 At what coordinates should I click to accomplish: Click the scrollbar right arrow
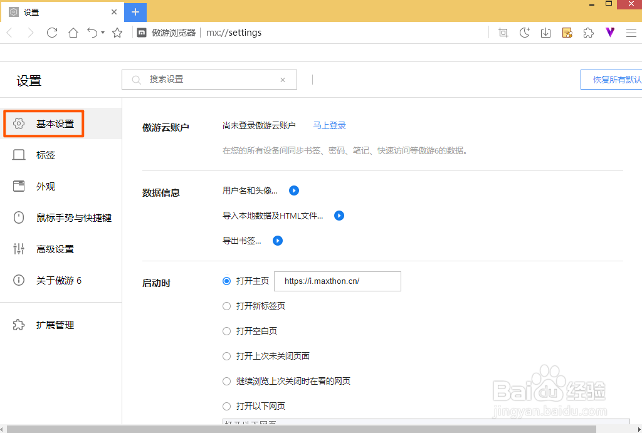639,429
